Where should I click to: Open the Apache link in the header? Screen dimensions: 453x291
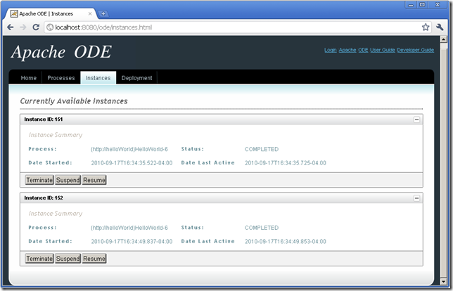pos(347,50)
